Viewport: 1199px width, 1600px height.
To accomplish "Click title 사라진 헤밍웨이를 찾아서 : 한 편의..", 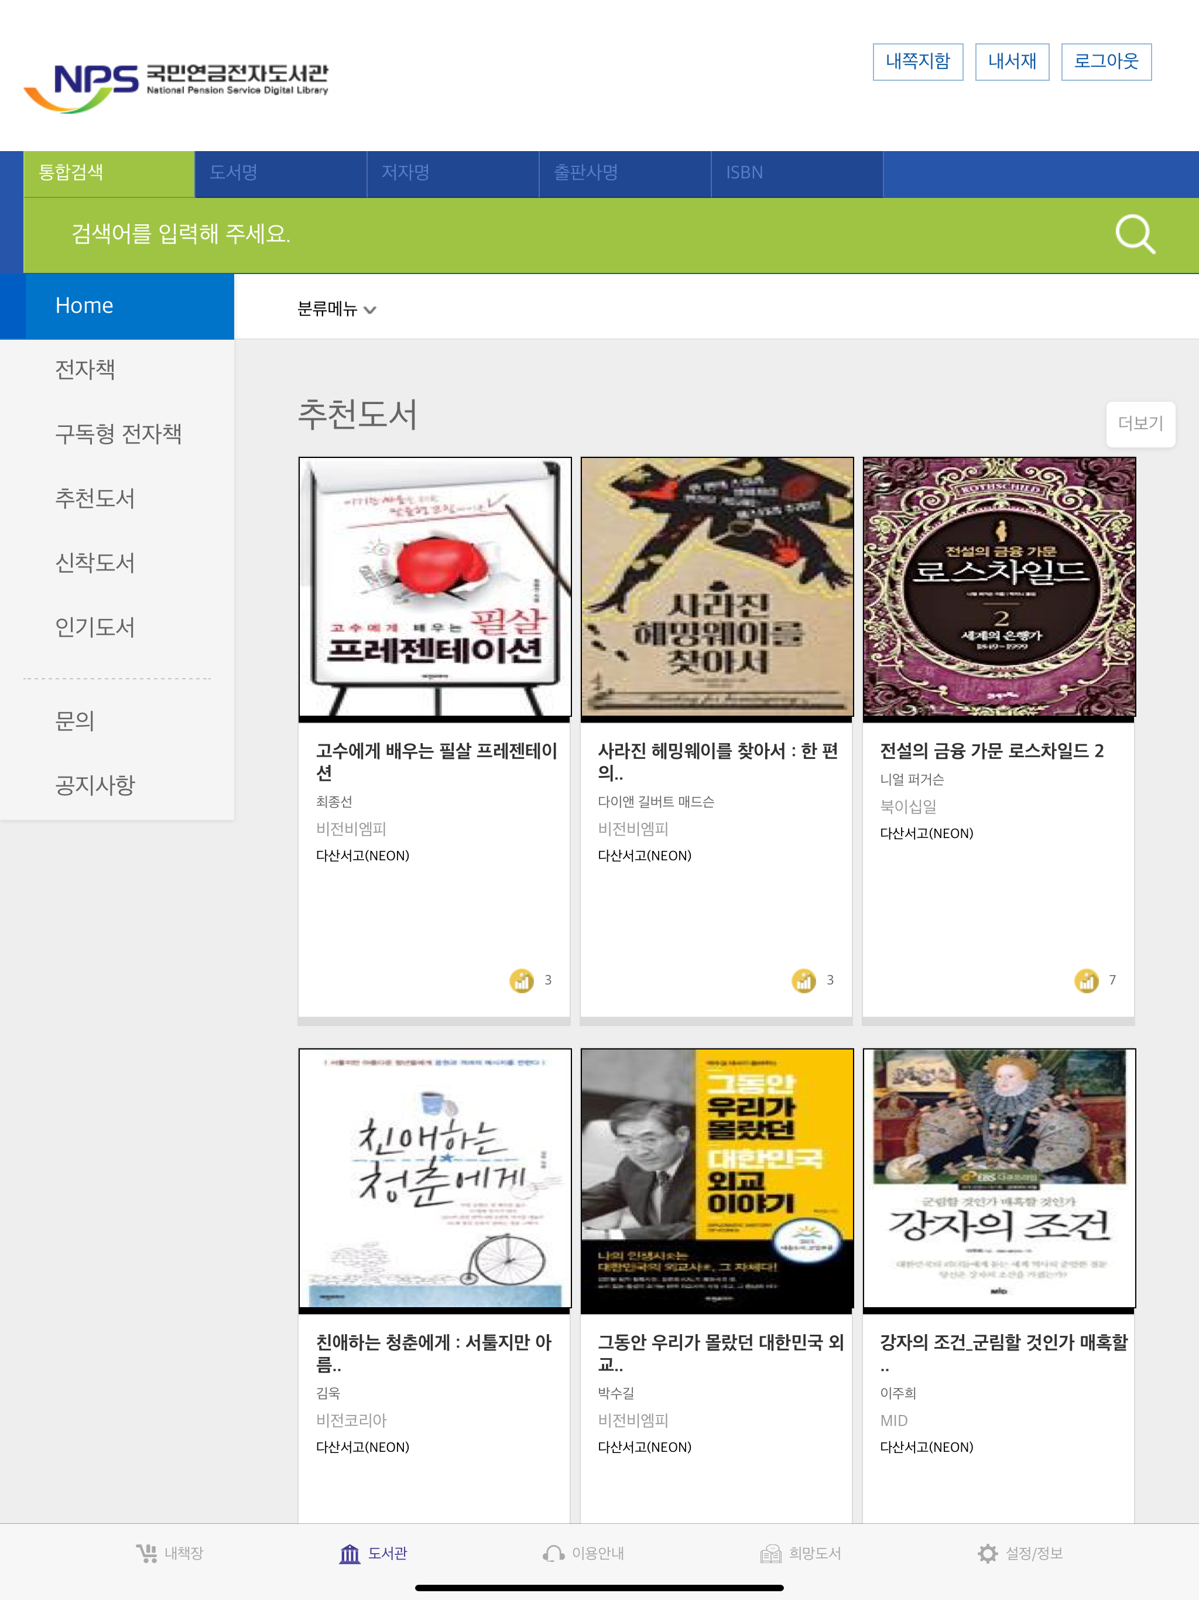I will point(718,762).
